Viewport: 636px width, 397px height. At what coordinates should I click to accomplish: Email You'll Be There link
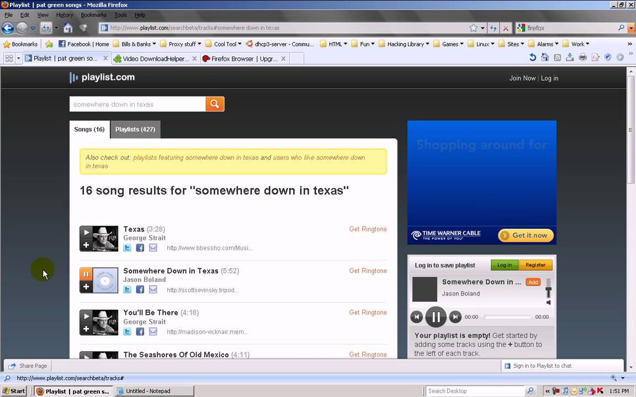pos(153,332)
